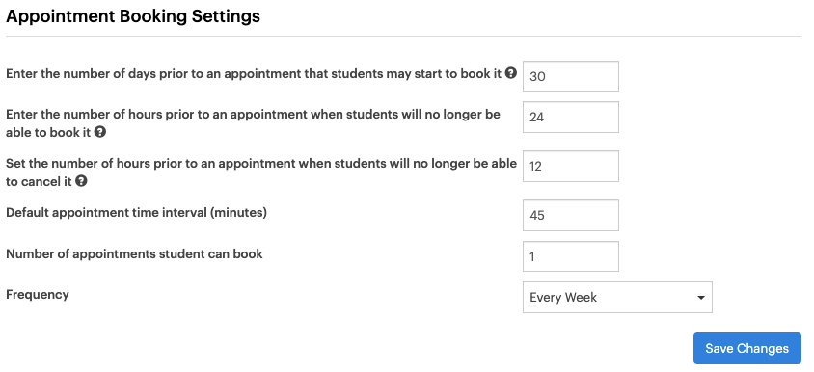814x372 pixels.
Task: Save the settings with Save Changes
Action: tap(747, 348)
